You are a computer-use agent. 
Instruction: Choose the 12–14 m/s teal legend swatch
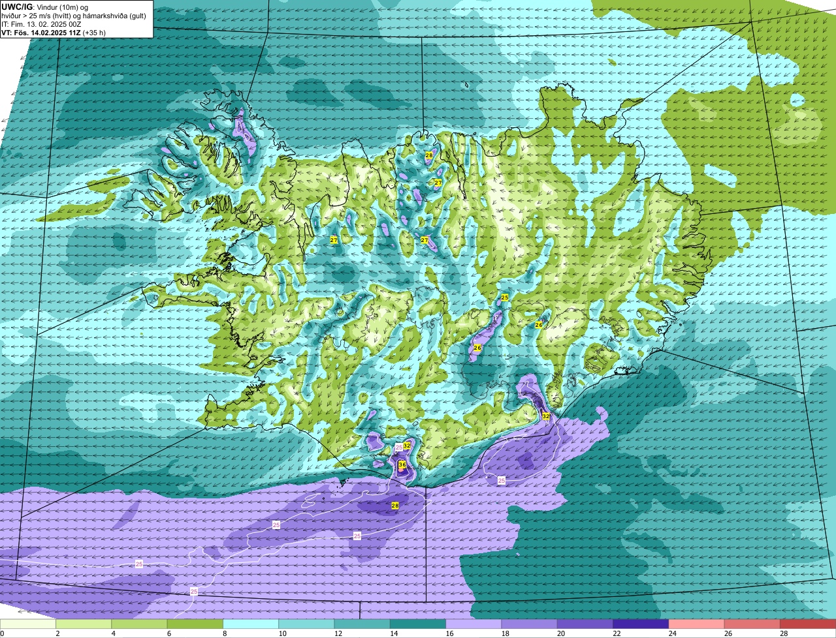click(362, 624)
